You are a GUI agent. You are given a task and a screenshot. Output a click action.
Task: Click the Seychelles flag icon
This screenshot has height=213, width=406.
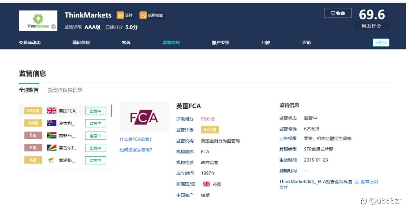coord(52,148)
